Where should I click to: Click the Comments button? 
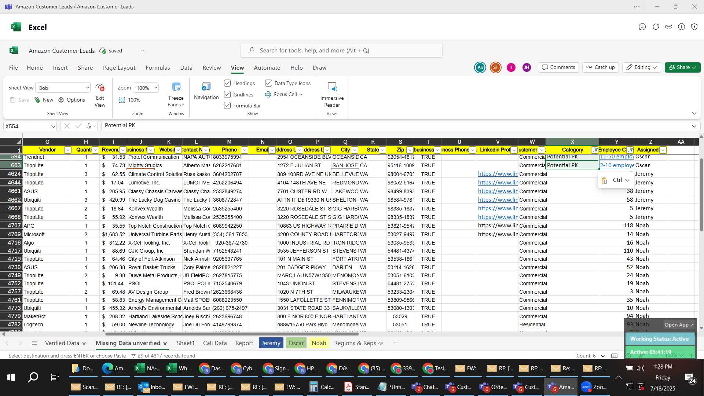pos(558,67)
